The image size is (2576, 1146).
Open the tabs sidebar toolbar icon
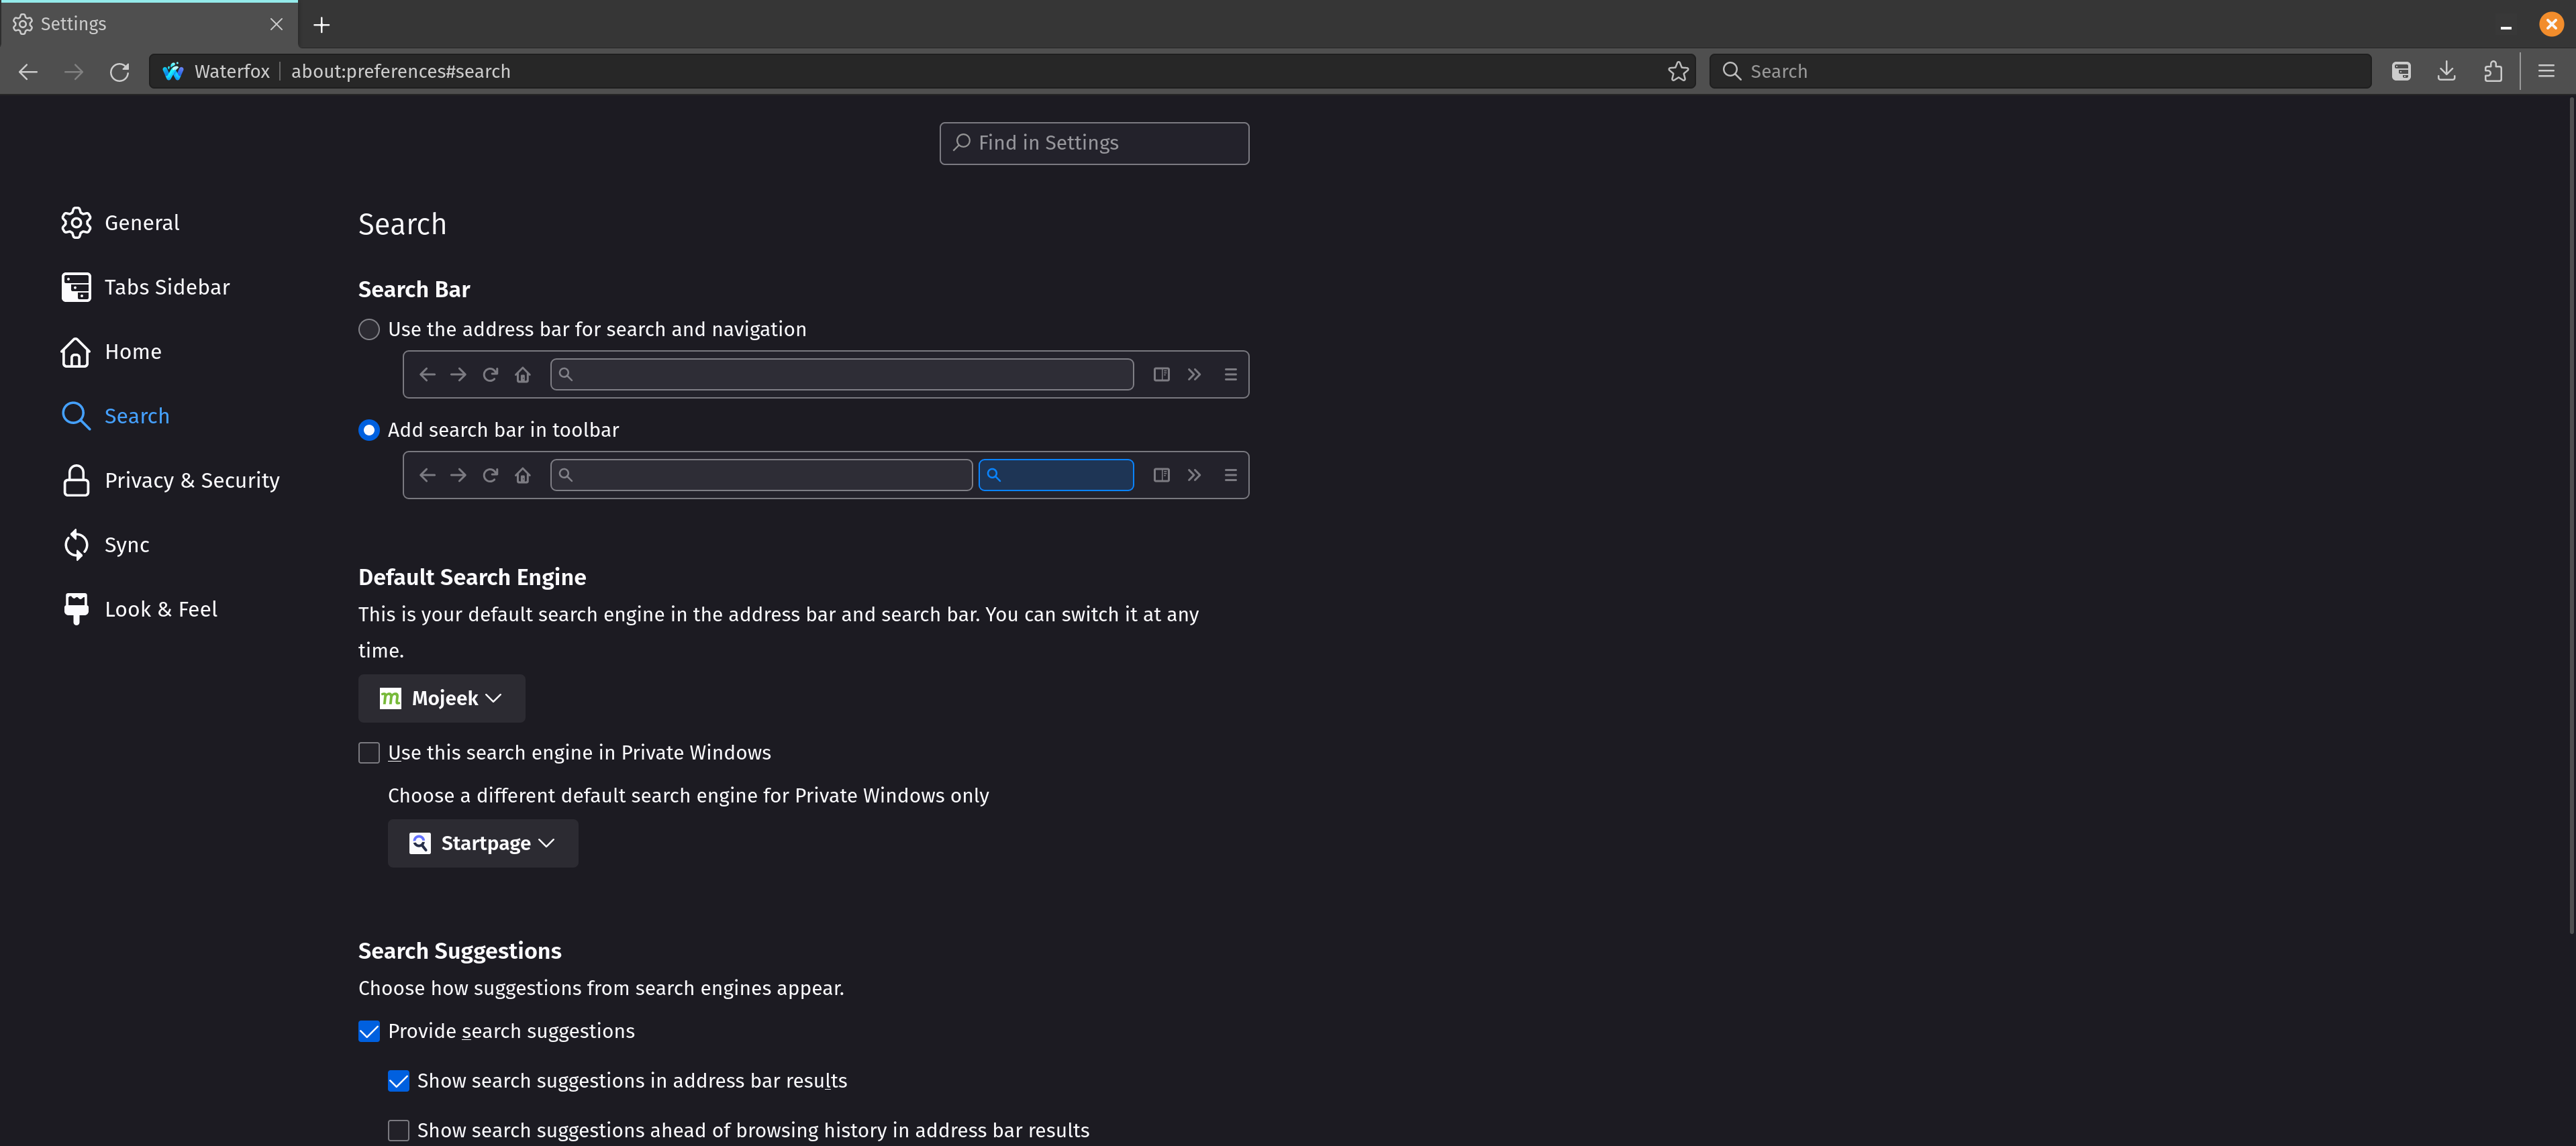click(2401, 71)
